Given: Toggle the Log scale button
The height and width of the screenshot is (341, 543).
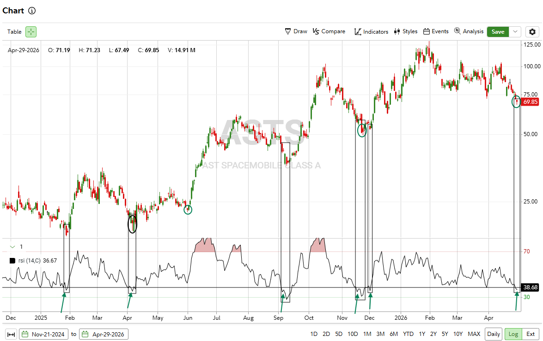Looking at the screenshot, I should (513, 334).
